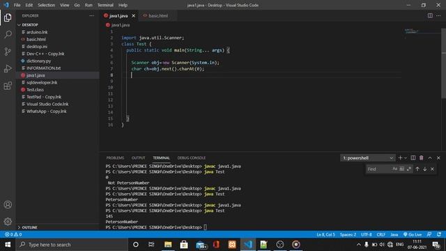Screen dimensions: 446x251
Task: Open the Explorer view in activity bar
Action: [8, 17]
